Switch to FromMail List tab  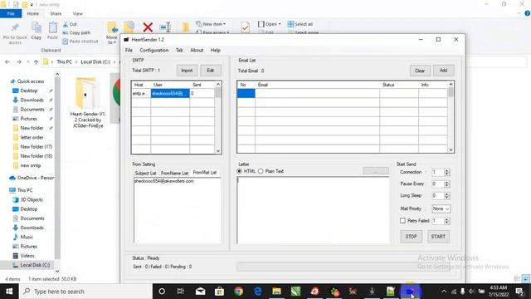[x=205, y=173]
